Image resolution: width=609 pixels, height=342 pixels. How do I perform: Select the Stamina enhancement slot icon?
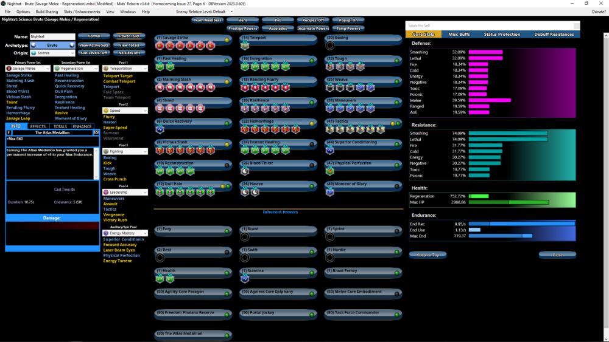[x=245, y=278]
